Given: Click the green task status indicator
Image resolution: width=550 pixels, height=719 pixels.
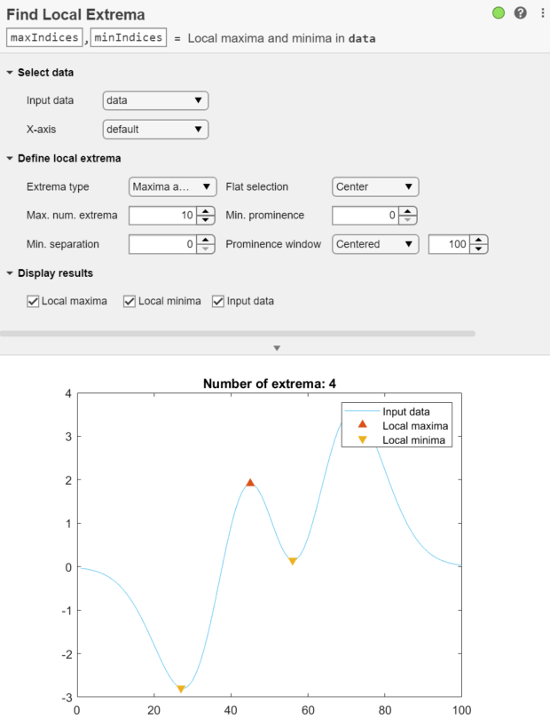Looking at the screenshot, I should 499,13.
